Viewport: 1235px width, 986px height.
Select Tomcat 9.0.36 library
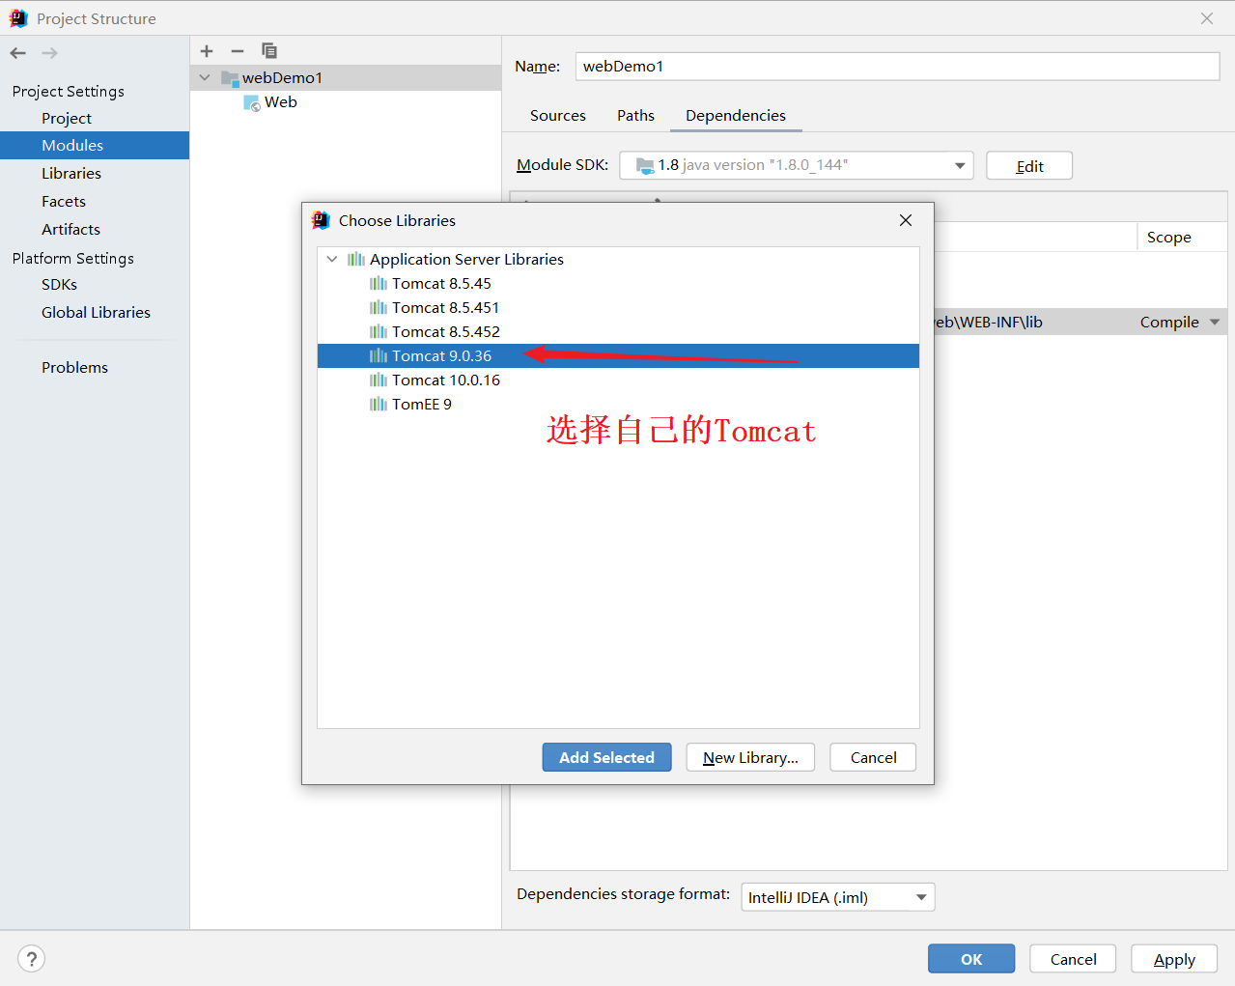point(618,356)
